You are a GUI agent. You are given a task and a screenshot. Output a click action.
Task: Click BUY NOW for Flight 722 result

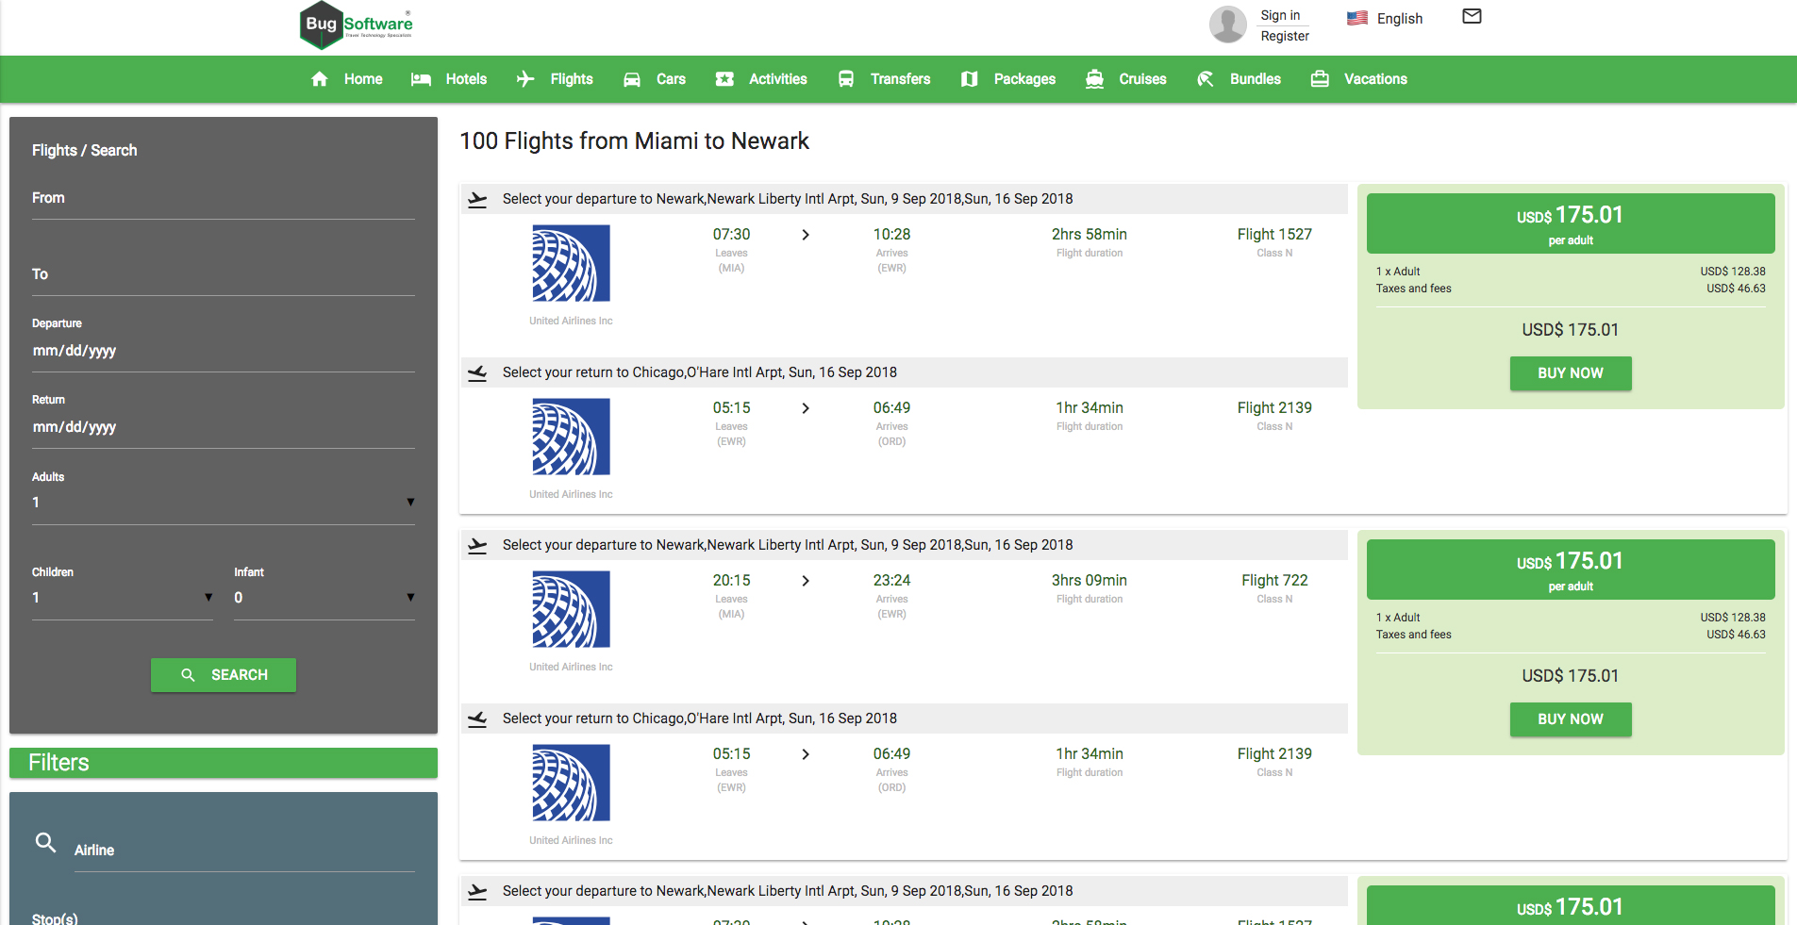tap(1571, 719)
